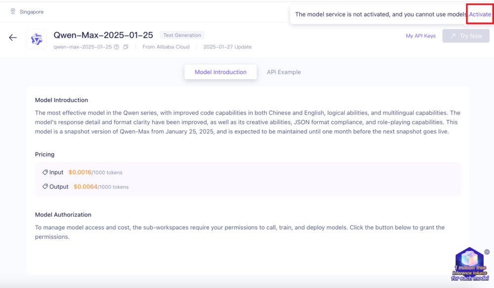Click the Qwen-Max-2025-01-25 title

(103, 35)
